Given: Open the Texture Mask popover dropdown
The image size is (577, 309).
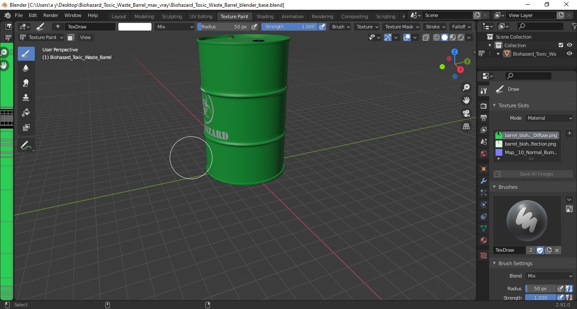Looking at the screenshot, I should click(401, 27).
